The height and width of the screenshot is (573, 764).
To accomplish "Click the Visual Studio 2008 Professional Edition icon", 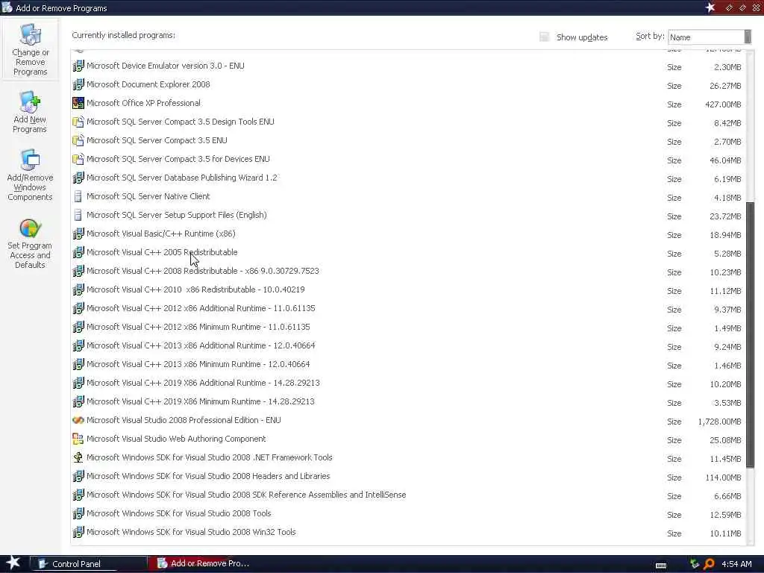I will [x=78, y=420].
